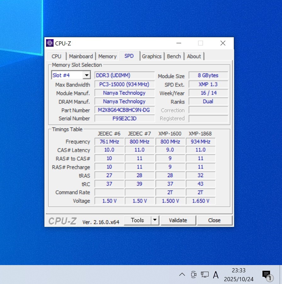The width and height of the screenshot is (282, 284).
Task: Open the arrow next to Tools
Action: 155,220
